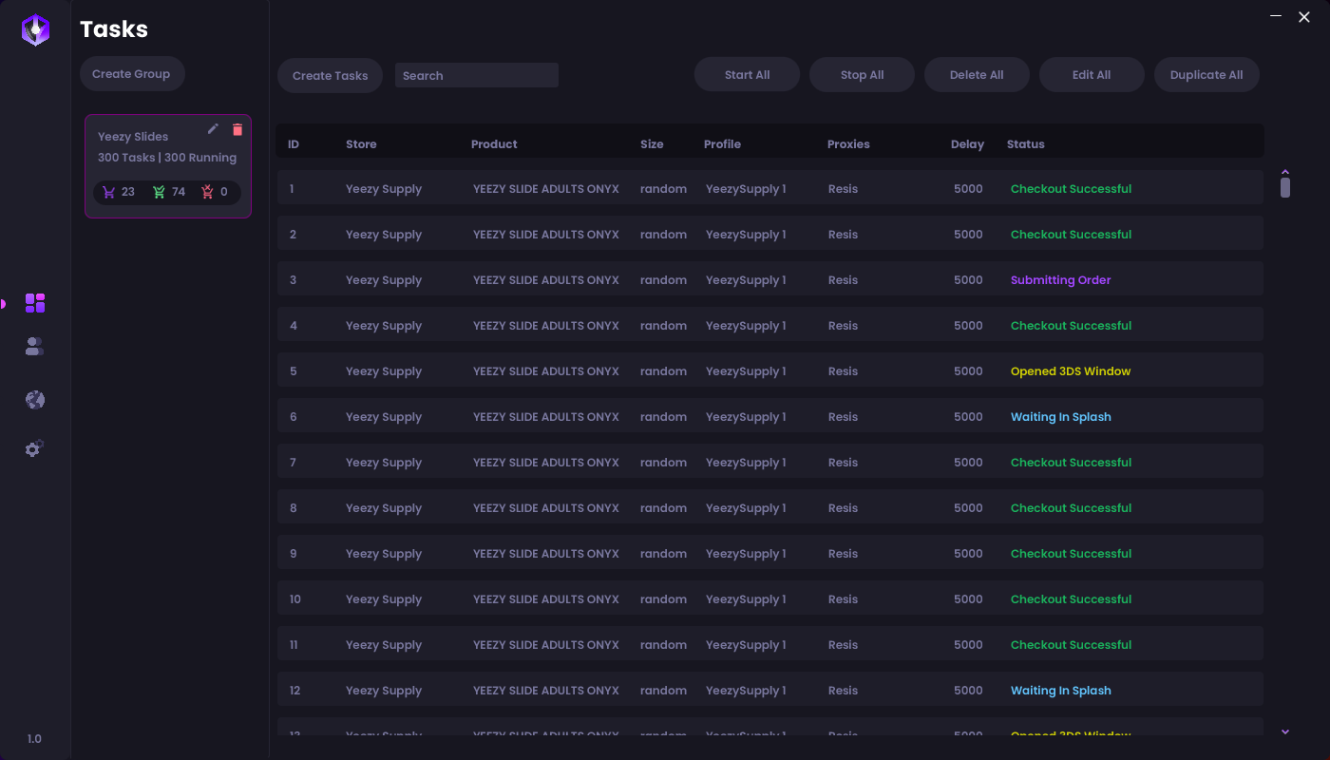The height and width of the screenshot is (760, 1330).
Task: Click the Create Group button
Action: tap(132, 74)
